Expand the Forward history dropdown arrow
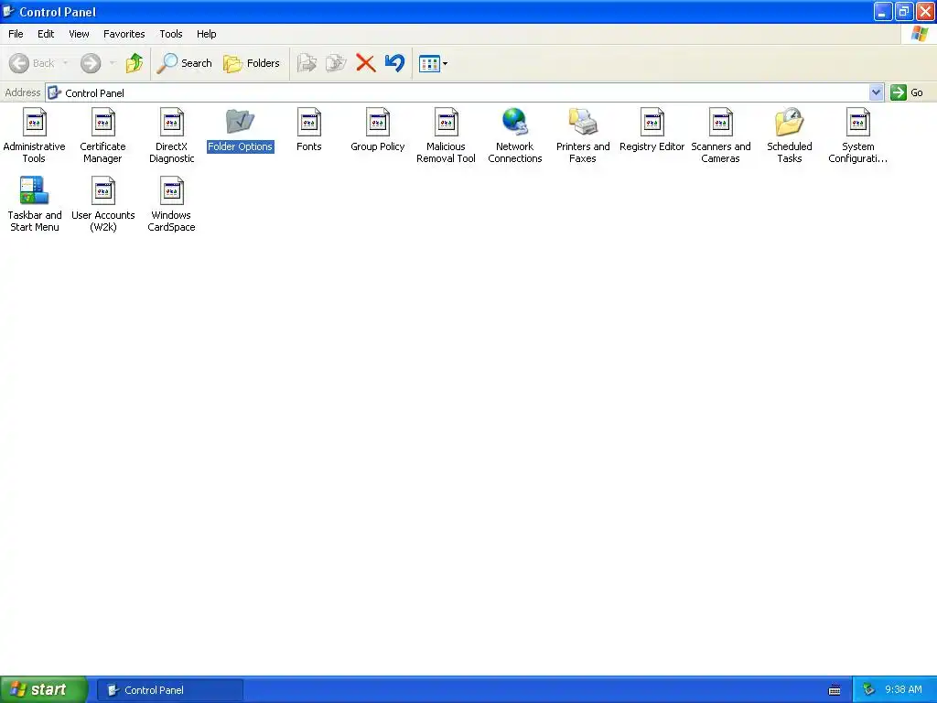The image size is (937, 703). pos(113,63)
